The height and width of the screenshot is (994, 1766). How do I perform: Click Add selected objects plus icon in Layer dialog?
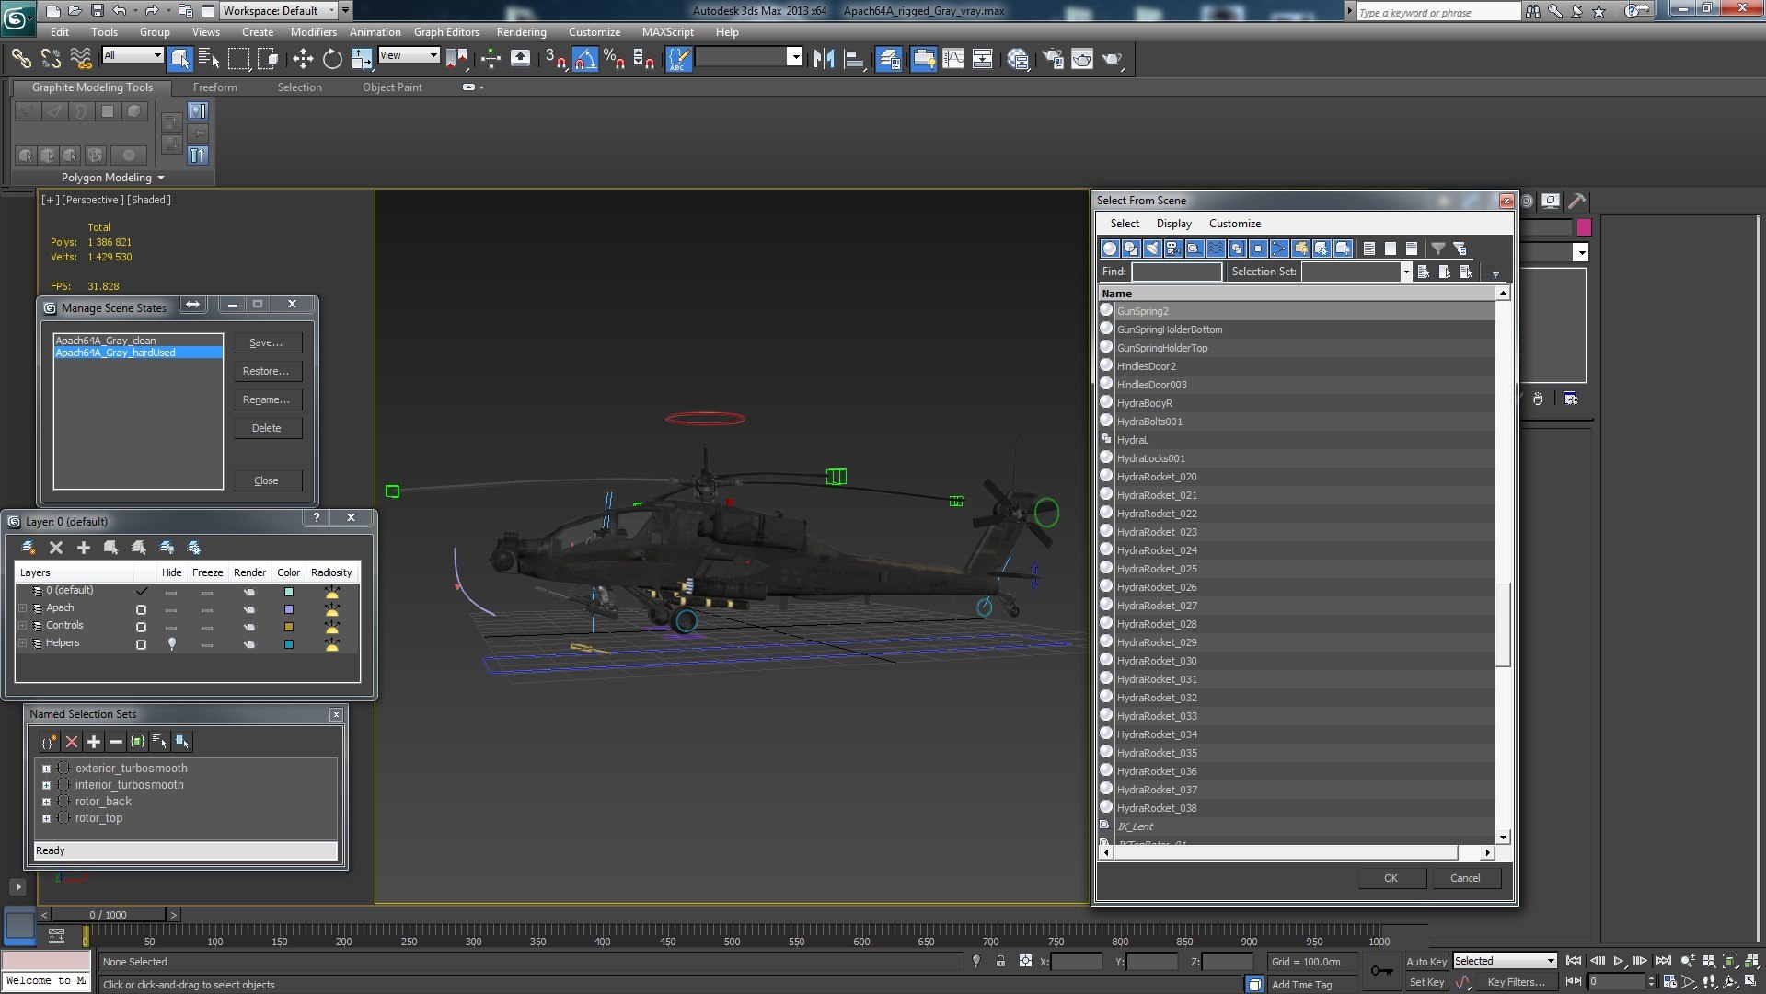click(84, 548)
